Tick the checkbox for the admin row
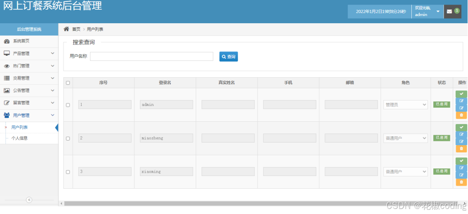Screen dimensions: 468x214 (x=68, y=105)
